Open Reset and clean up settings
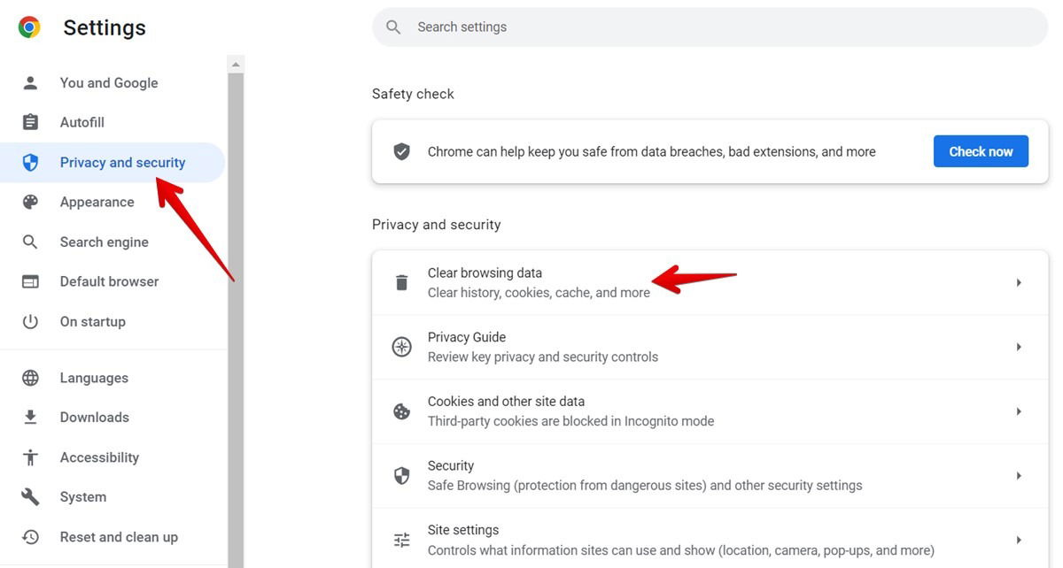 click(x=120, y=536)
